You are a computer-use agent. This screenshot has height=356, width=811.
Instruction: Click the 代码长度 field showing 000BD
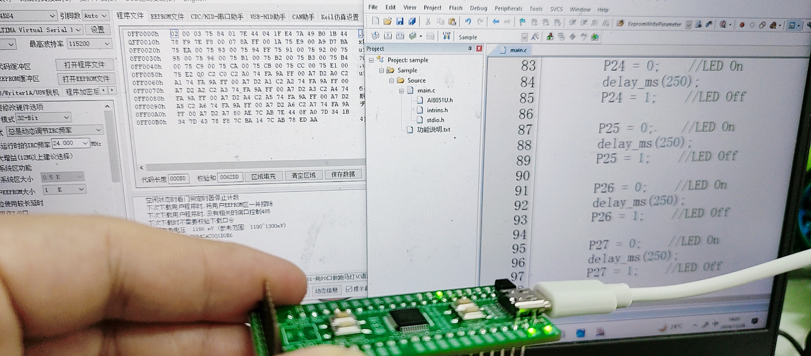[178, 178]
